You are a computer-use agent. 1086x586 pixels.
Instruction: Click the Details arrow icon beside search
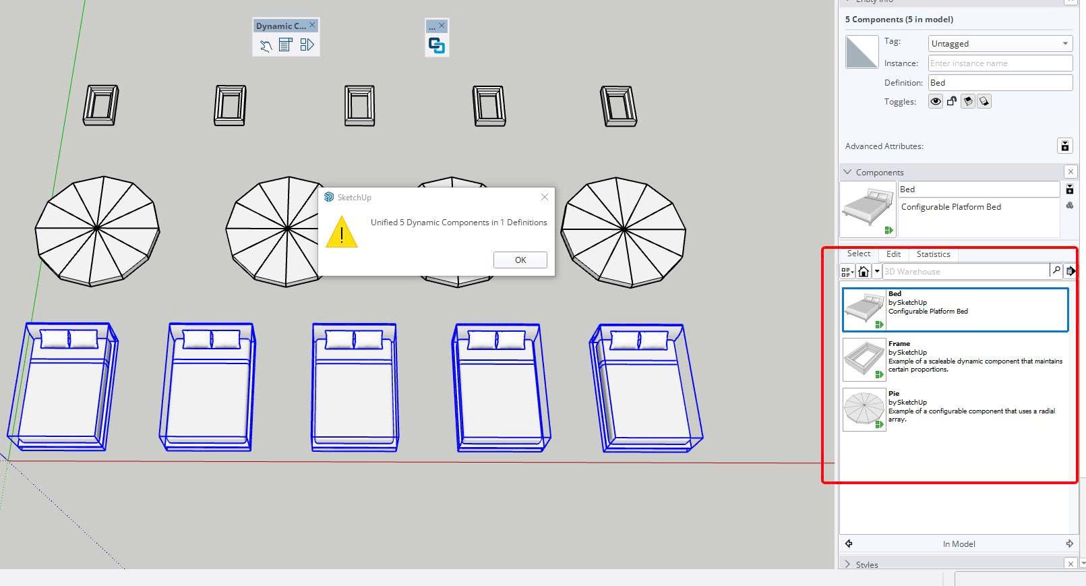(x=1070, y=271)
